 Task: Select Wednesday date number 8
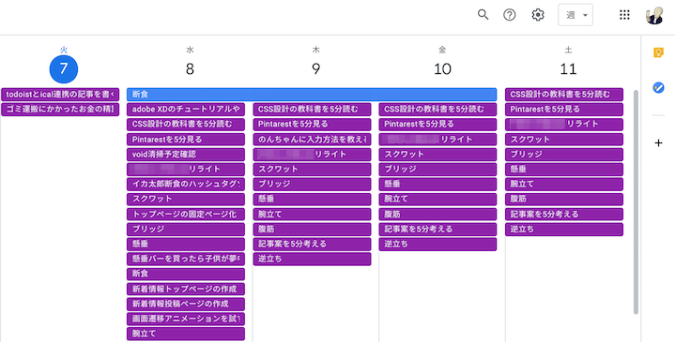click(190, 68)
